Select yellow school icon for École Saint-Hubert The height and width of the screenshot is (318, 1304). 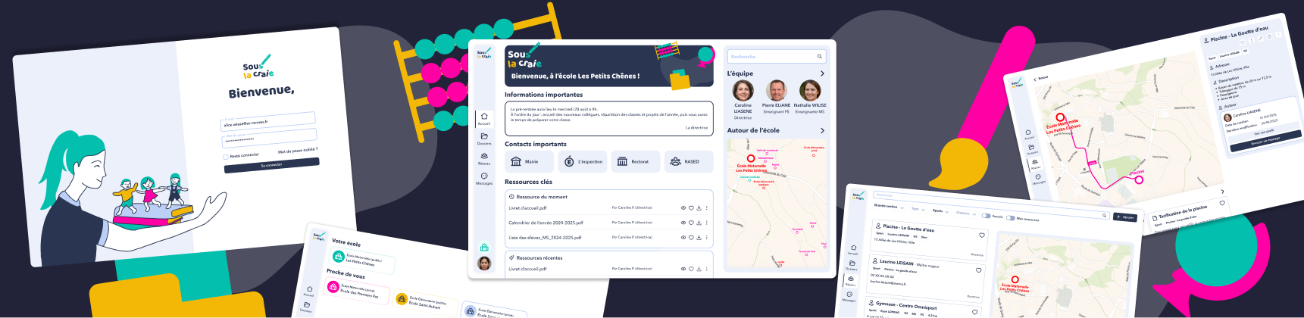coord(402,299)
